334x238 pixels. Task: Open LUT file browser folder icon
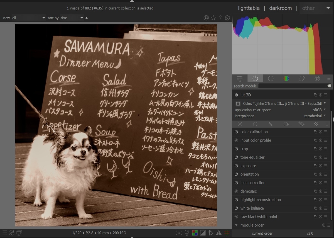238,104
